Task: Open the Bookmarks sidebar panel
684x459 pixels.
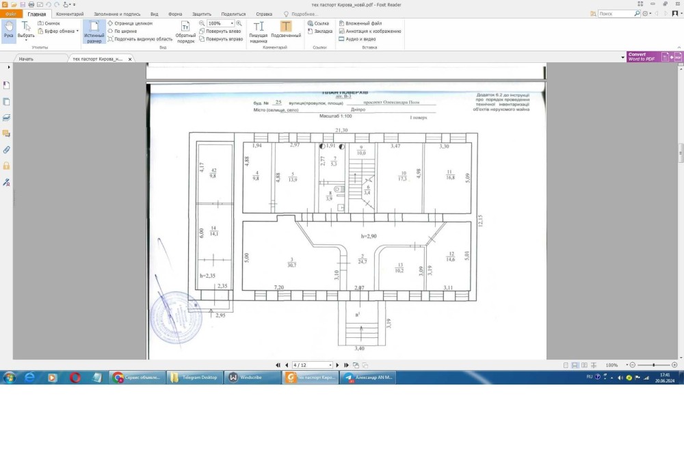Action: click(x=7, y=85)
